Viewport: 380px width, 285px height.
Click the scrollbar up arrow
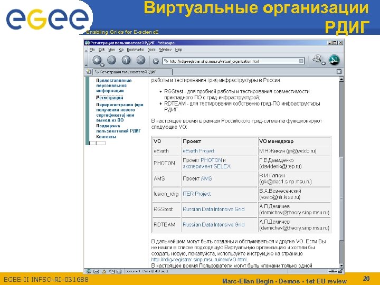point(341,79)
